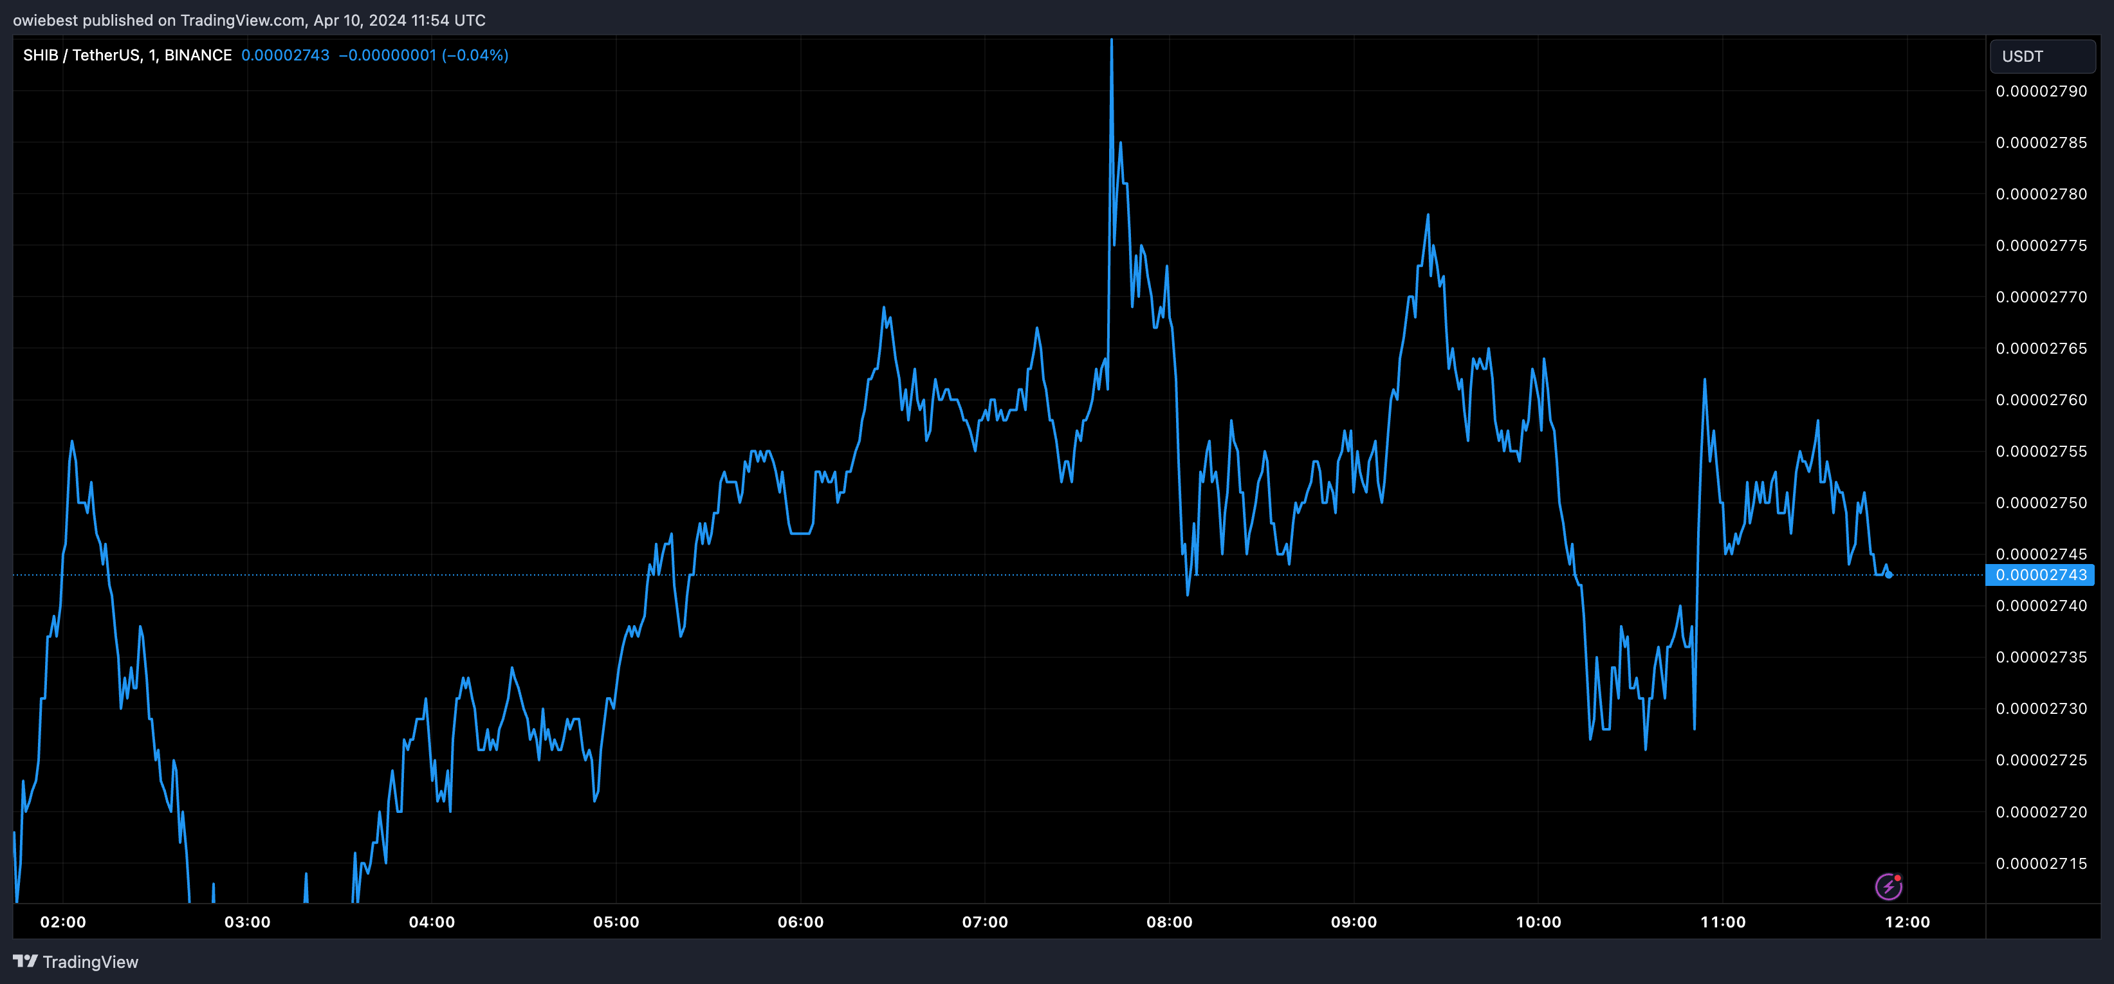This screenshot has height=984, width=2114.
Task: Click the 0.00002790 price scale label
Action: click(2041, 91)
